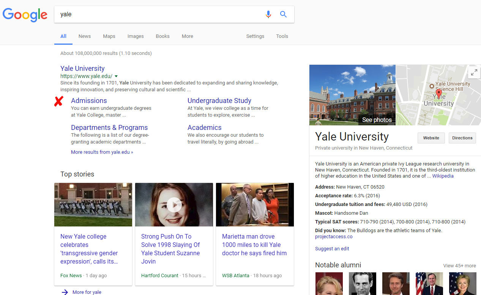Open the More search categories menu
The height and width of the screenshot is (295, 481).
click(x=187, y=36)
